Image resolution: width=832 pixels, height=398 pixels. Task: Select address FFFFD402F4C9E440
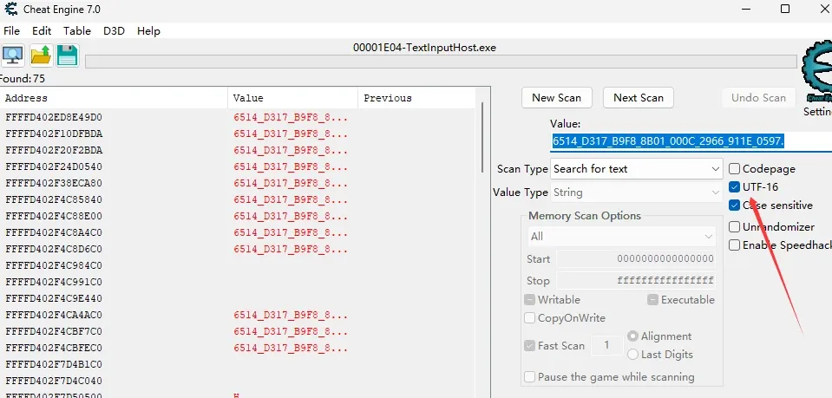[x=54, y=298]
